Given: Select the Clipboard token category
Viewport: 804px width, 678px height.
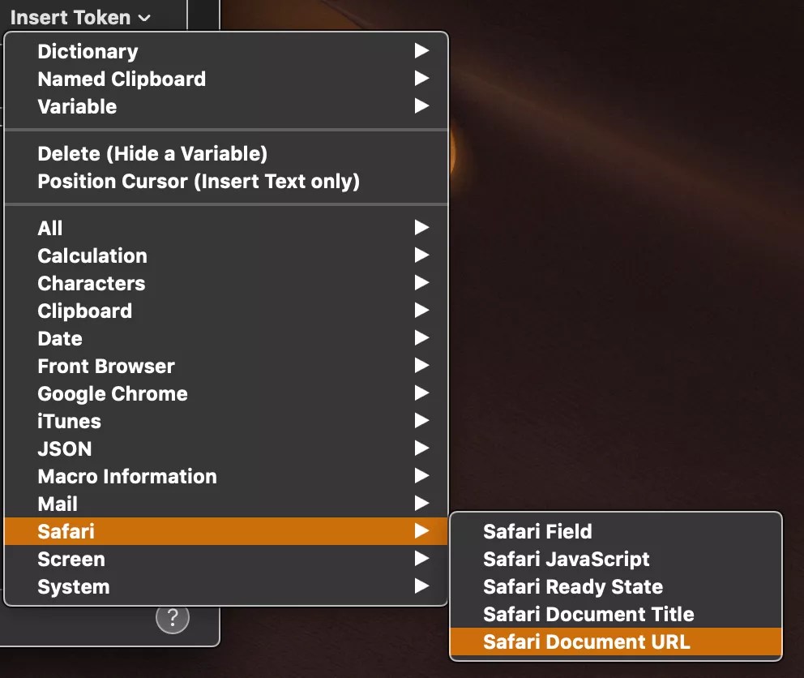Looking at the screenshot, I should 84,311.
